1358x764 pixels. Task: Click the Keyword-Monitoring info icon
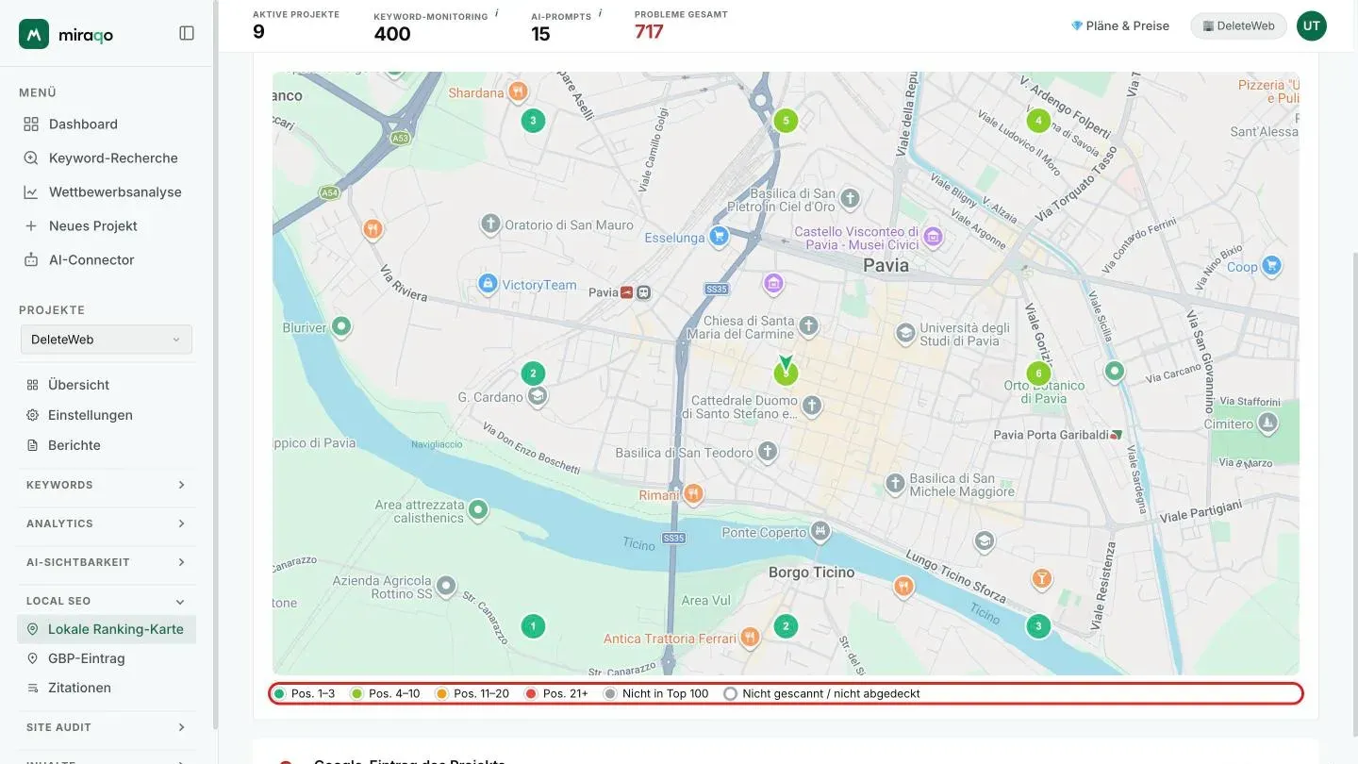click(x=497, y=13)
